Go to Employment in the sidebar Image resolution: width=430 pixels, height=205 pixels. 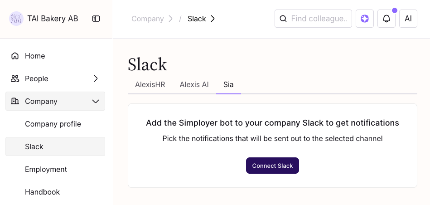pos(46,169)
